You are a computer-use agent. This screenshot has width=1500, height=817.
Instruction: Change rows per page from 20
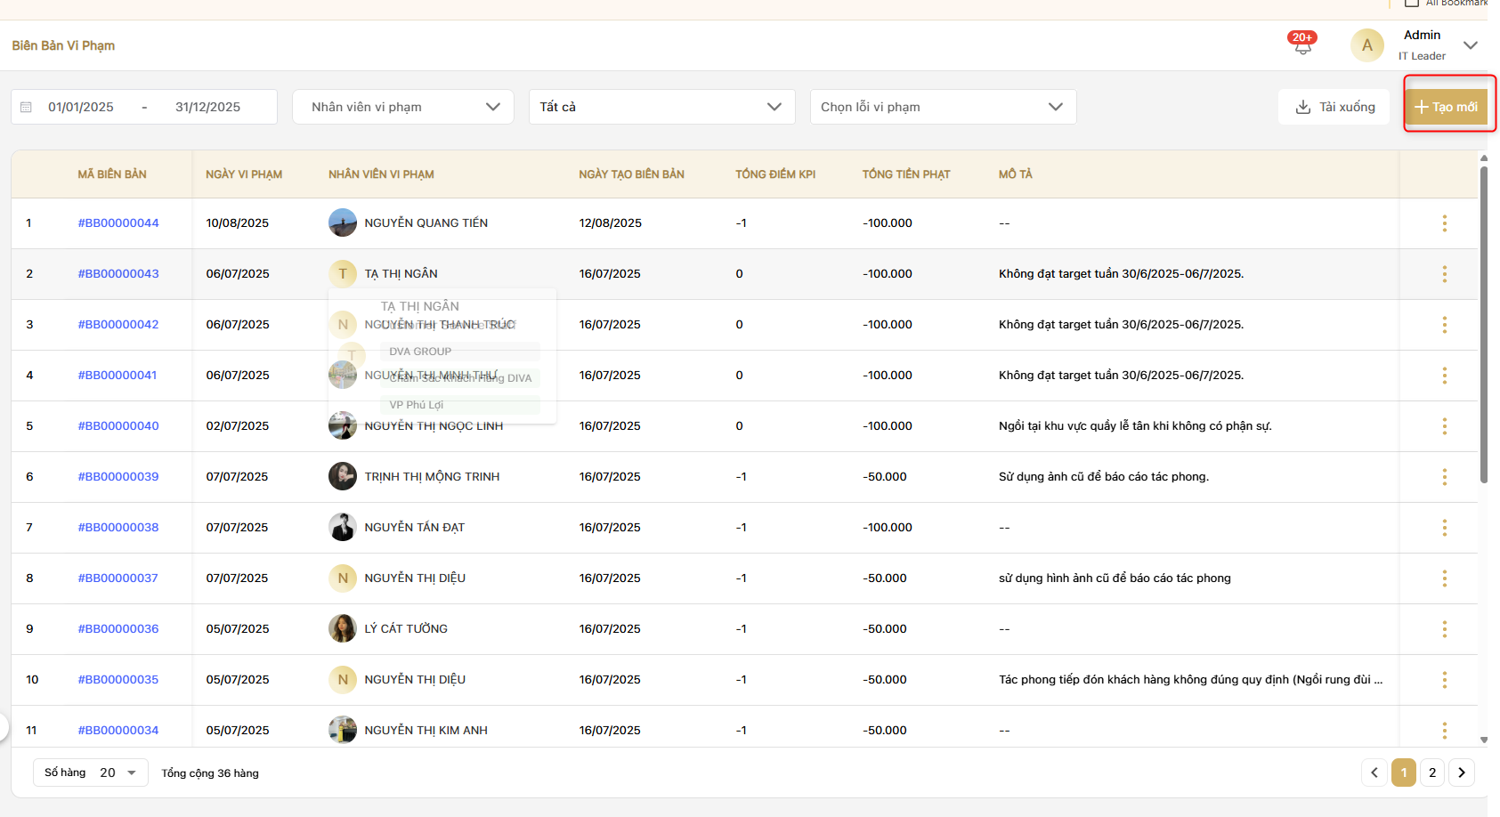tap(118, 773)
